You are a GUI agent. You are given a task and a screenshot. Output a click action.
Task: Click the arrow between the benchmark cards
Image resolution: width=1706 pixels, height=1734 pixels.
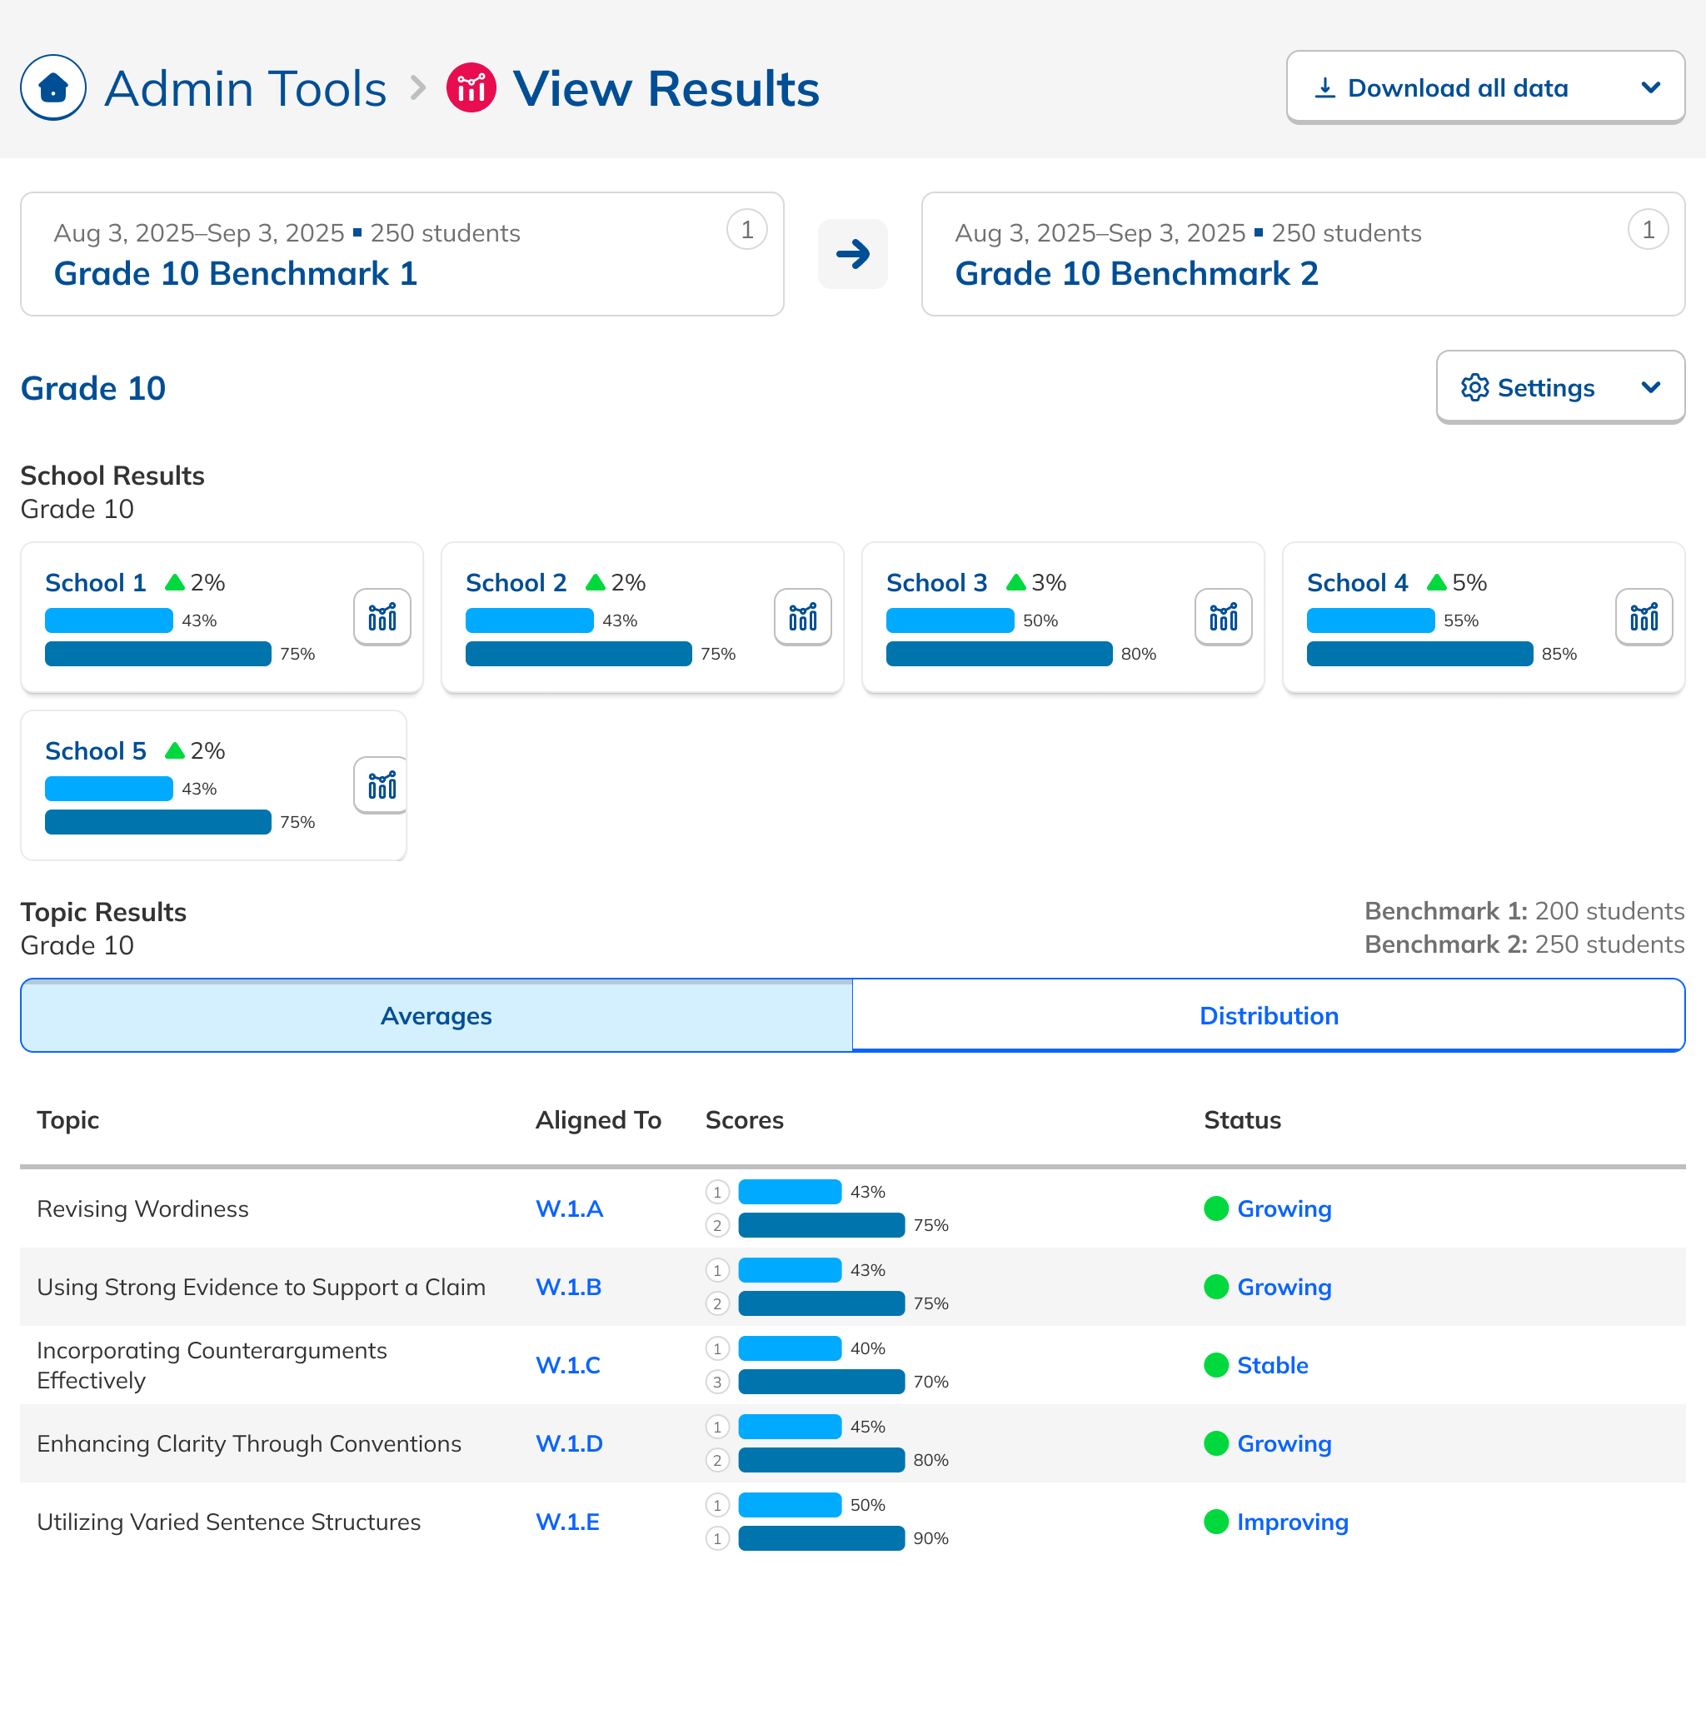coord(852,253)
